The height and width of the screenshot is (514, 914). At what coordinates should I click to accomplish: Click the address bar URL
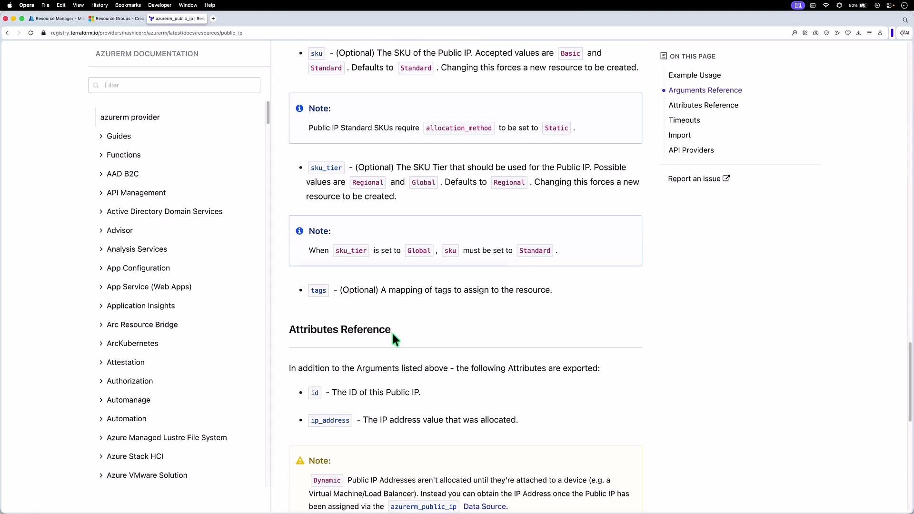[147, 33]
